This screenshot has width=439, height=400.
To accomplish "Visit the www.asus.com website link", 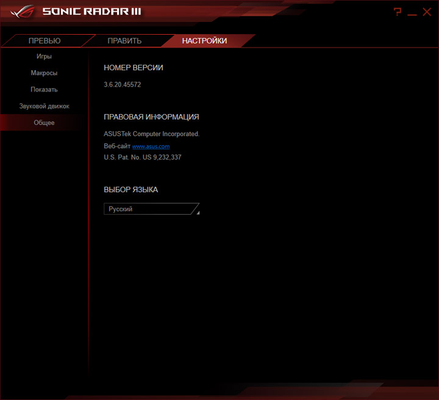I will click(151, 146).
